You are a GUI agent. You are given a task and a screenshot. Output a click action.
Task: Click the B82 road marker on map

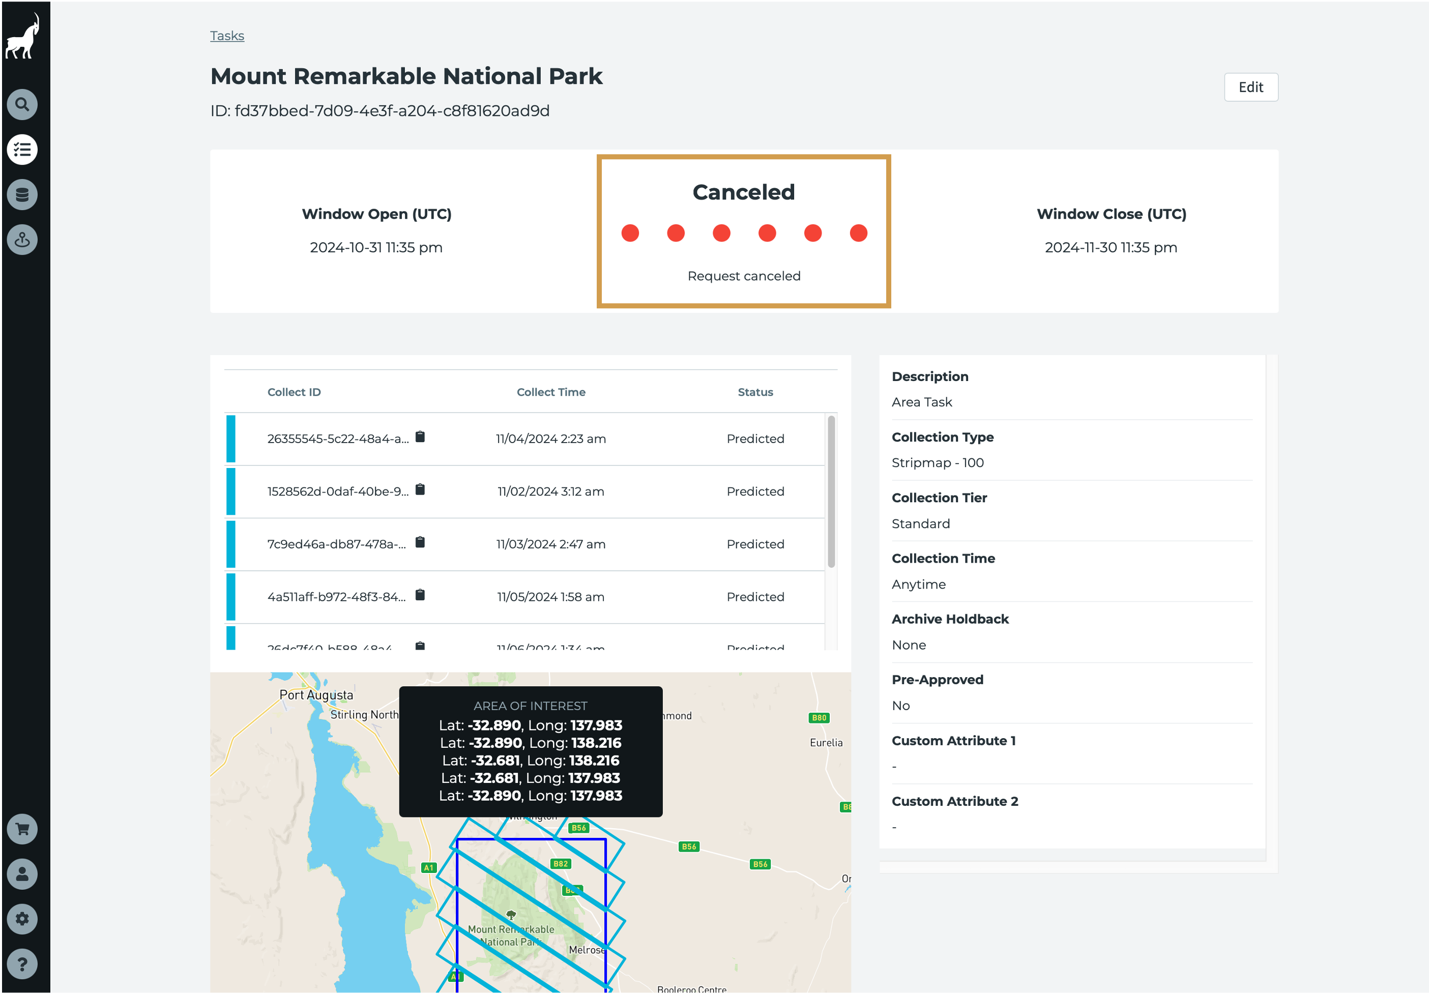pos(561,864)
